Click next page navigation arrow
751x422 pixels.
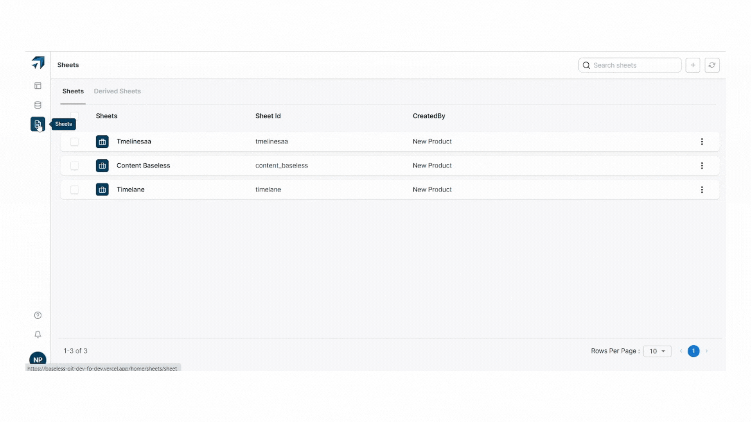pyautogui.click(x=707, y=351)
